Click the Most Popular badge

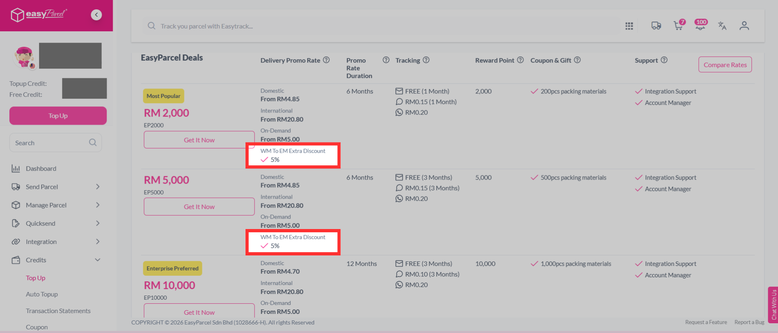[x=163, y=96]
